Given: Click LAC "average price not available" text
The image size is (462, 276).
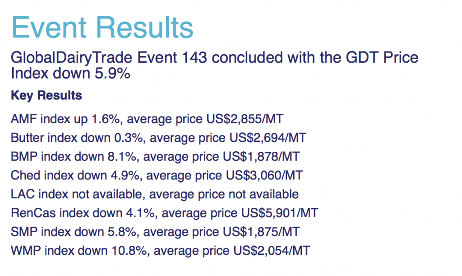Looking at the screenshot, I should (x=224, y=194).
